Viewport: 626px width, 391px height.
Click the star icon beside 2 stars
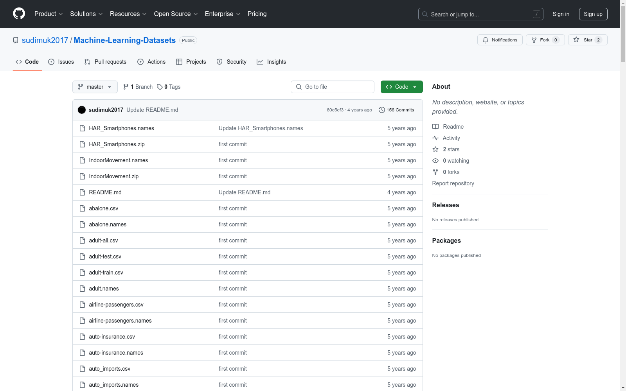point(435,149)
